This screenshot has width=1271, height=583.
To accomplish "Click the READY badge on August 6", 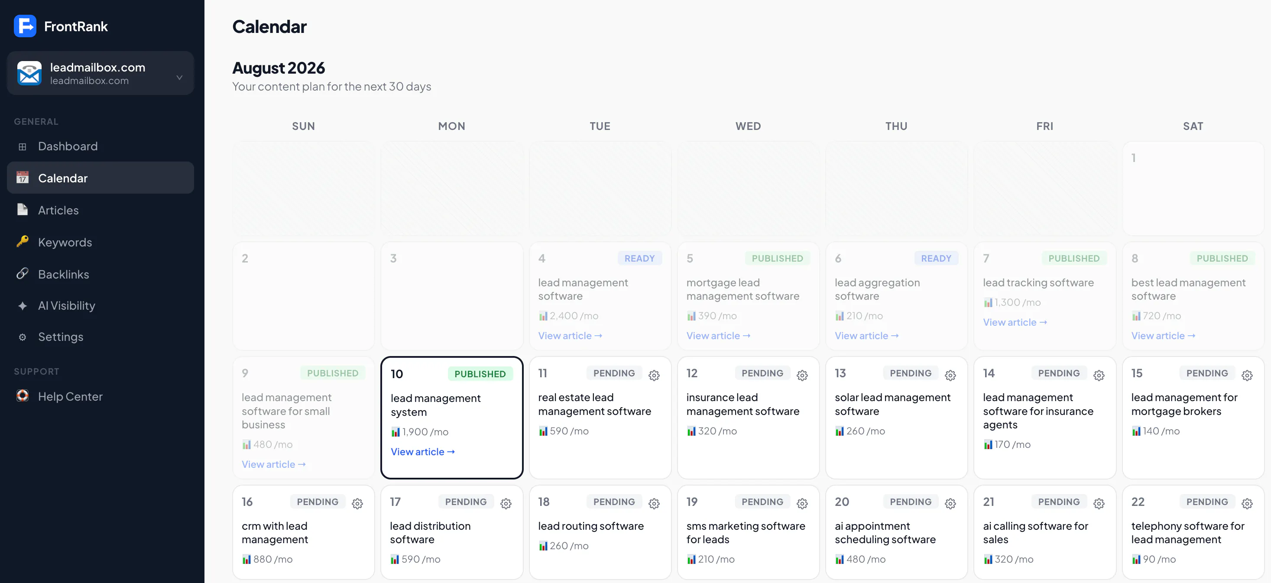I will [936, 259].
